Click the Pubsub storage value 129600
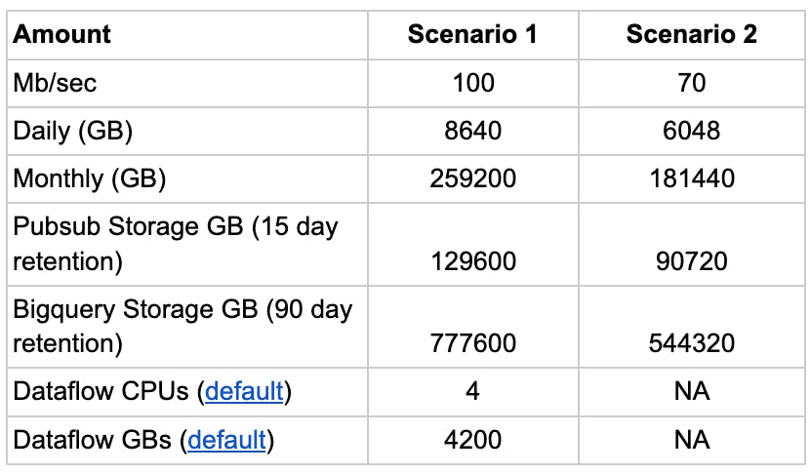This screenshot has width=810, height=474. point(473,262)
